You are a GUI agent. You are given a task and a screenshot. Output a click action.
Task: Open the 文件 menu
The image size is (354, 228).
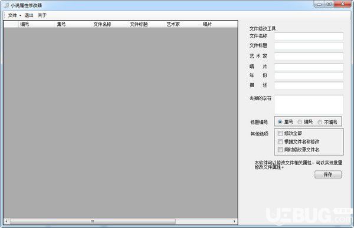(x=14, y=15)
